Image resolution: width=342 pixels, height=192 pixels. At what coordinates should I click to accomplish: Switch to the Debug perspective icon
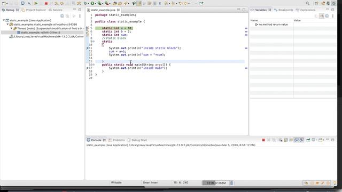click(x=333, y=3)
